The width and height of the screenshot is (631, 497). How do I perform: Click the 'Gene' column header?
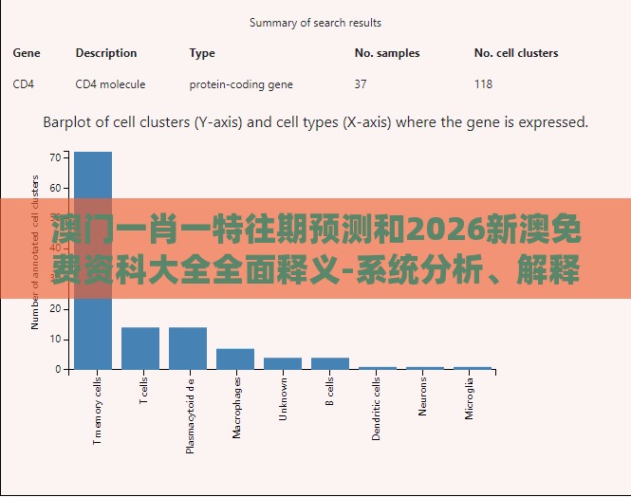(x=27, y=53)
